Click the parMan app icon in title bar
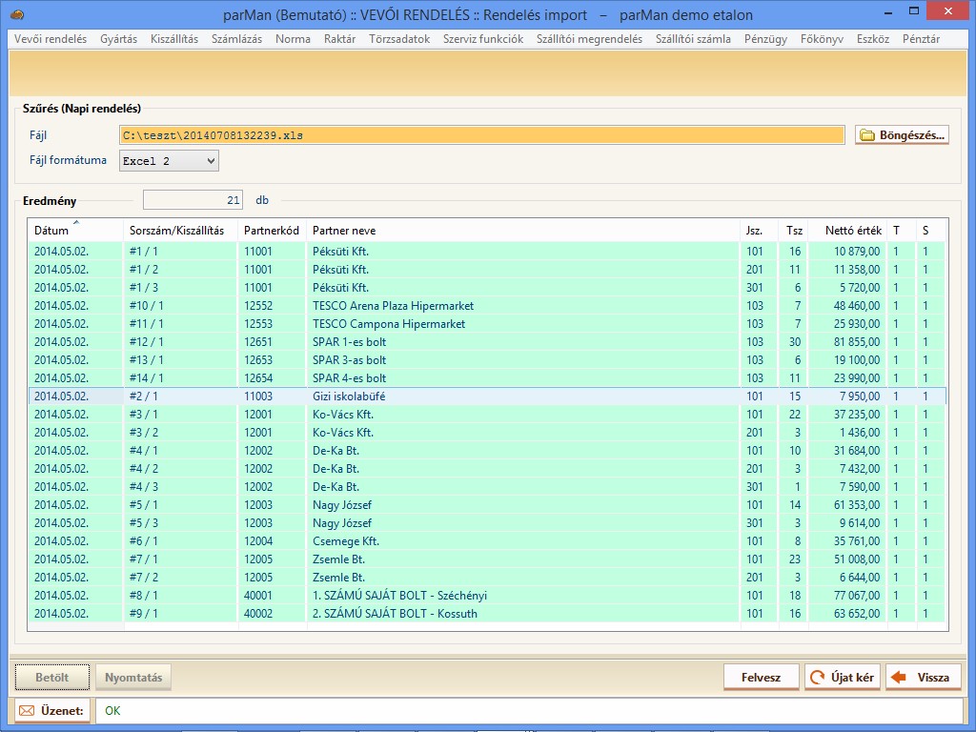Screen dimensions: 976x732 click(x=17, y=13)
